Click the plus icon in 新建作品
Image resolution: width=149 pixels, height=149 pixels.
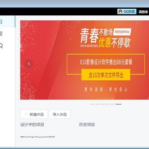click(26, 114)
